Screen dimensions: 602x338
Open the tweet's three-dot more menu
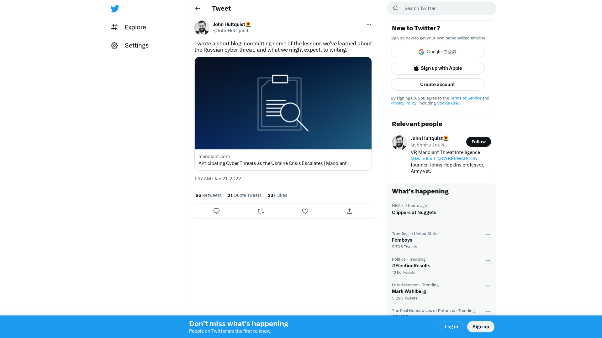tap(369, 24)
